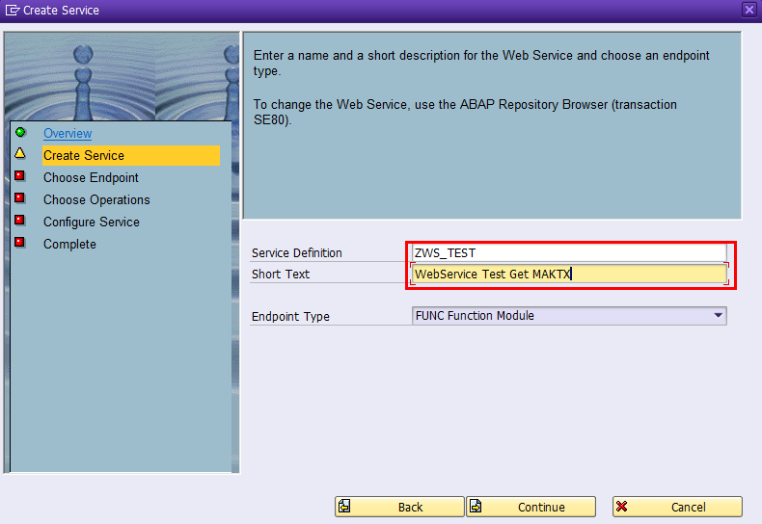Viewport: 762px width, 524px height.
Task: Select the Complete wizard step
Action: (x=69, y=244)
